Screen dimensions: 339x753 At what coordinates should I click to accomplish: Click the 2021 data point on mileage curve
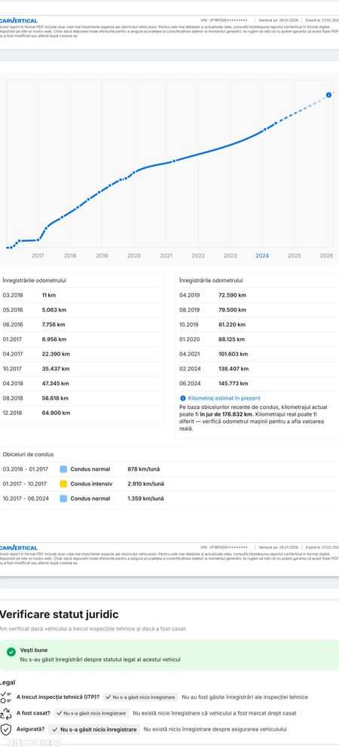click(x=174, y=160)
